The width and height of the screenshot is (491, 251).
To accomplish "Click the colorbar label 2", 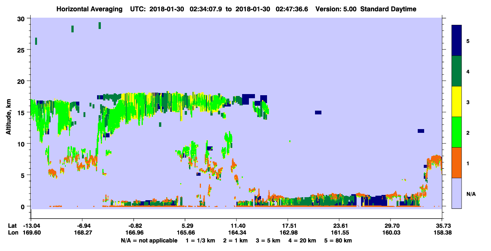I will click(x=468, y=132).
